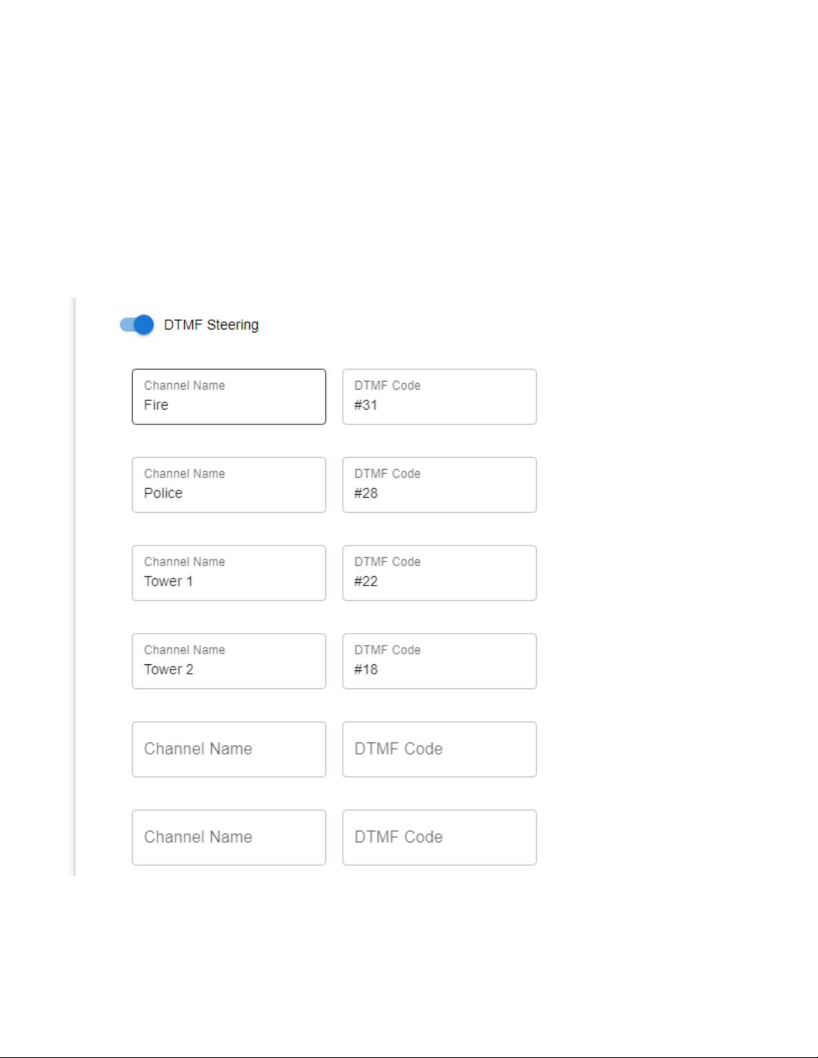Select the DTMF code field showing #31
Viewport: 818px width, 1058px height.
coord(439,396)
